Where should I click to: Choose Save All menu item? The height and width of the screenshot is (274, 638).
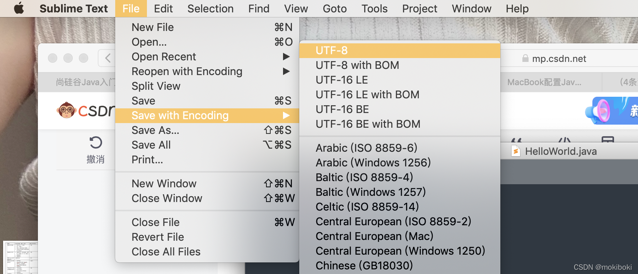click(207, 145)
